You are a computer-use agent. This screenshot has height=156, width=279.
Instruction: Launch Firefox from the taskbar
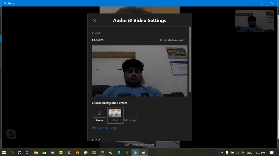pyautogui.click(x=77, y=153)
